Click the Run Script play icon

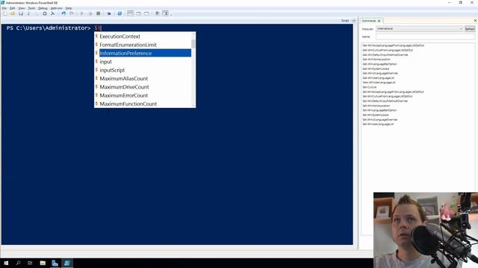coord(81,13)
